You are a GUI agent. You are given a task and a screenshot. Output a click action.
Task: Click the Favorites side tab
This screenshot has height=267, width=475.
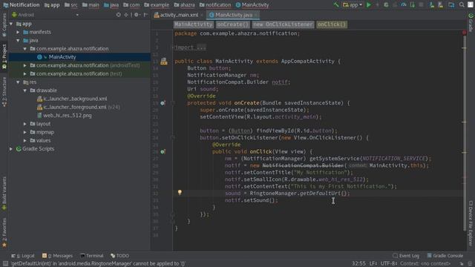tap(4, 232)
